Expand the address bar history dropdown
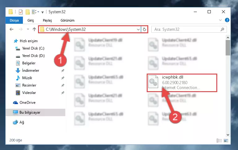Viewport: 238px width, 150px height. [138, 29]
